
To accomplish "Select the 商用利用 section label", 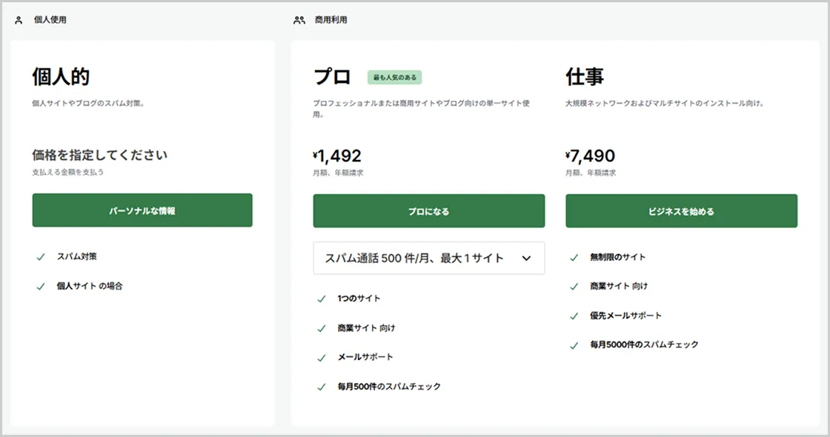I will pyautogui.click(x=331, y=20).
